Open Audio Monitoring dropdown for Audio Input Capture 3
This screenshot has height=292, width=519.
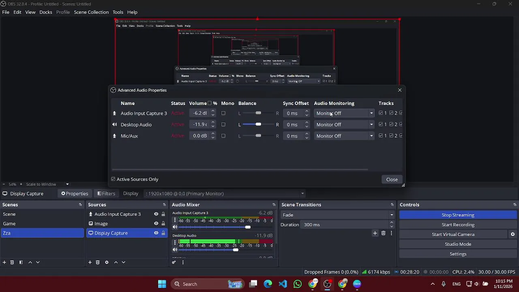pyautogui.click(x=344, y=113)
